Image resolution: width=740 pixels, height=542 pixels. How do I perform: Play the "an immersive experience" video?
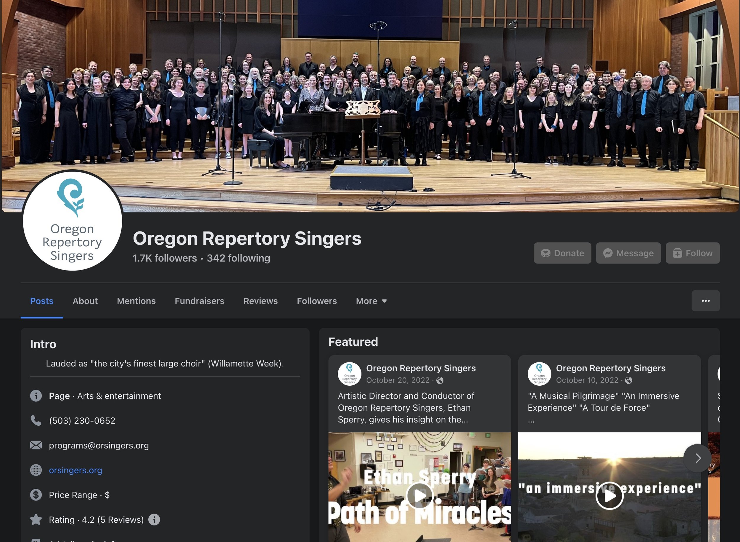pos(609,496)
